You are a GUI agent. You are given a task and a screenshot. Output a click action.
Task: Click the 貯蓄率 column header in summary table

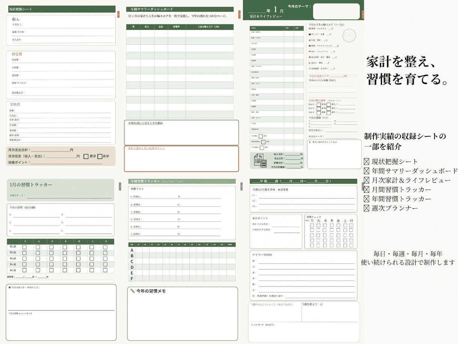176,27
